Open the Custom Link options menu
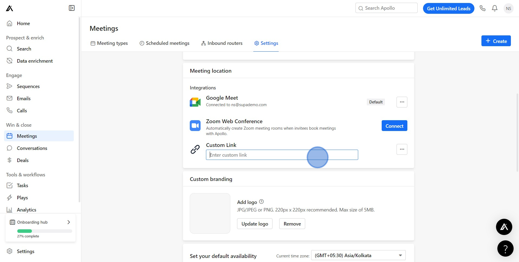Screen dimensions: 519x262 [402, 149]
